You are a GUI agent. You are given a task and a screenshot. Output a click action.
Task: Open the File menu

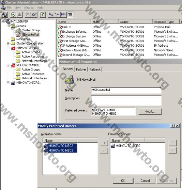[x=9, y=8]
